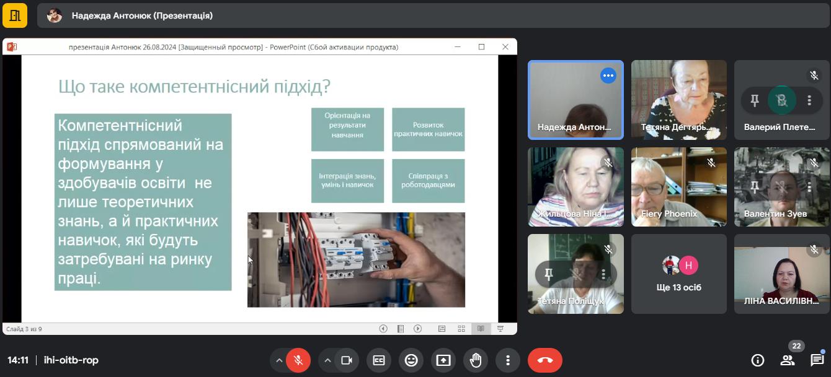The image size is (831, 377).
Task: Pin Валерий Плете tile
Action: click(x=755, y=100)
